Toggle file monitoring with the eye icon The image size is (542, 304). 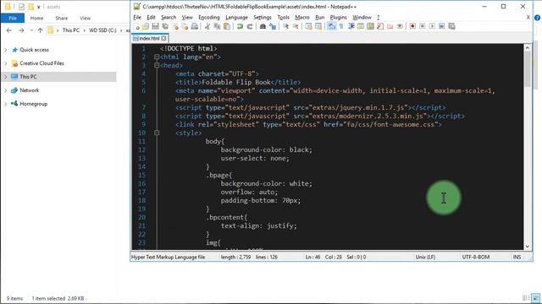[x=400, y=26]
